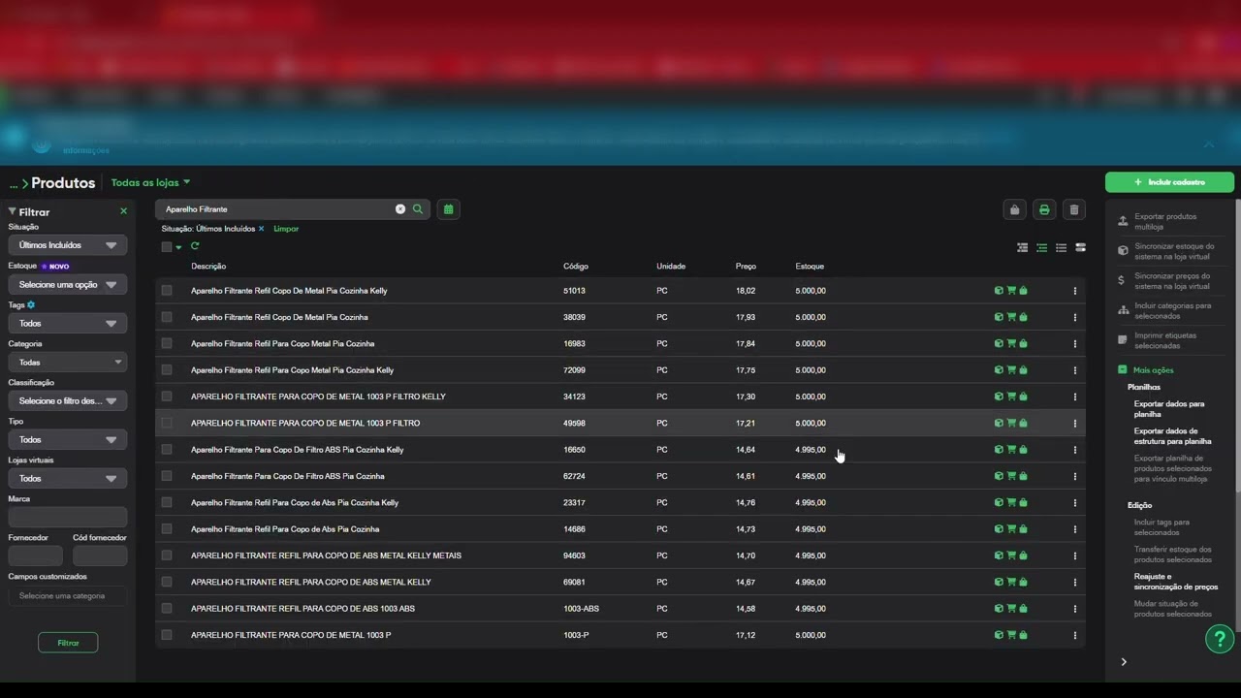Click the green calendar icon beside search
Image resolution: width=1241 pixels, height=698 pixels.
click(x=448, y=209)
